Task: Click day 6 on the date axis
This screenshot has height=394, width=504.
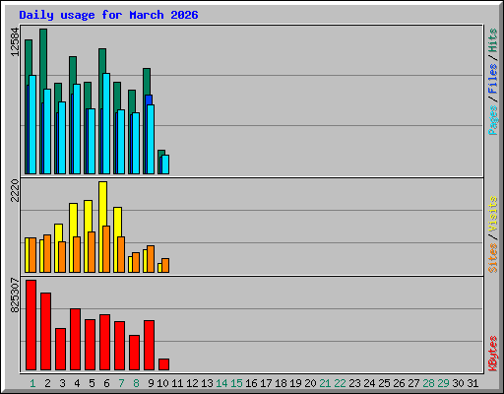Action: pyautogui.click(x=106, y=383)
